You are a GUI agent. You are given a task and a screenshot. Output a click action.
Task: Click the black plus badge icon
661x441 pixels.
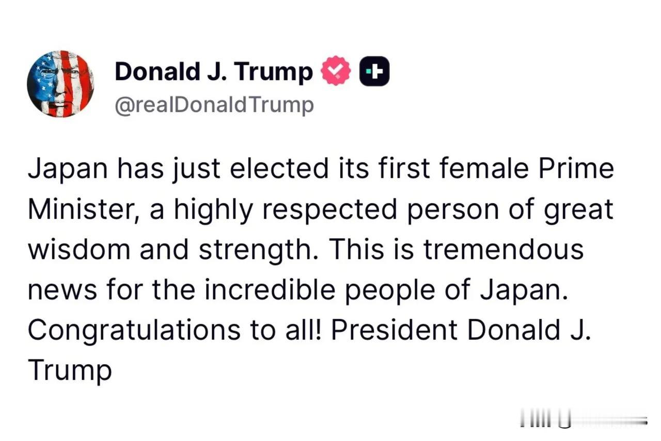(374, 72)
